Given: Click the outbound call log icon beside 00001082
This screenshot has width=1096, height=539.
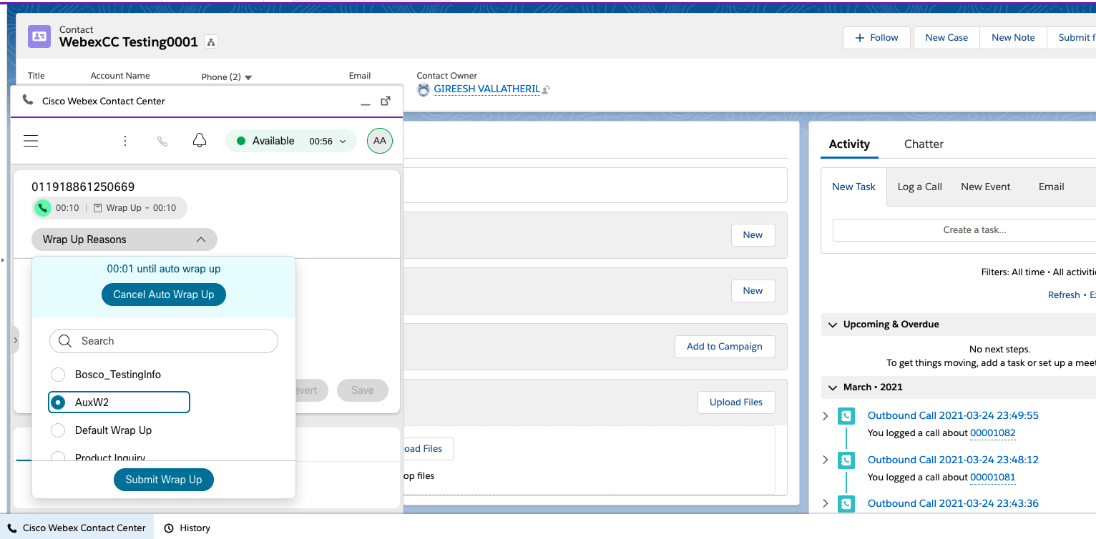Looking at the screenshot, I should point(846,415).
